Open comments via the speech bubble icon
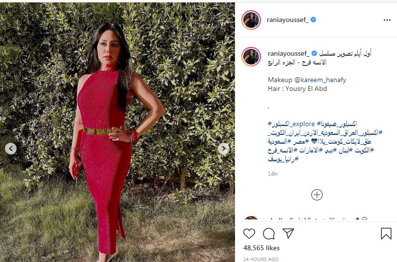 [269, 234]
